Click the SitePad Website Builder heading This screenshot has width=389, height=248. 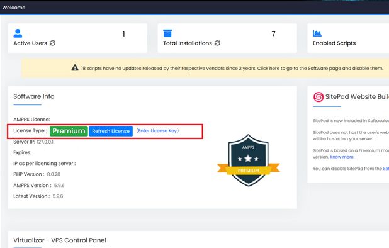click(357, 97)
